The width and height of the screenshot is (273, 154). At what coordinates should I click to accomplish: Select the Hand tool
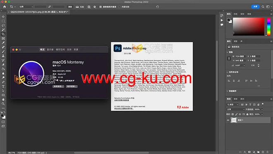point(3,99)
